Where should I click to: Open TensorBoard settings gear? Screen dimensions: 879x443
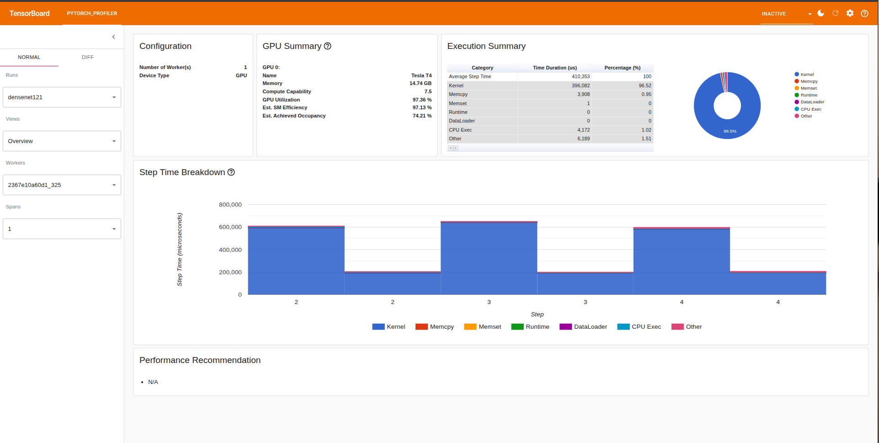(850, 13)
